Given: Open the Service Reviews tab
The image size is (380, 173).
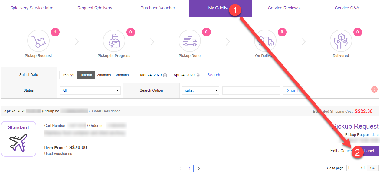Looking at the screenshot, I should pos(284,8).
